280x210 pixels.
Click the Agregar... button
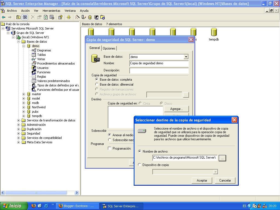coord(176,109)
